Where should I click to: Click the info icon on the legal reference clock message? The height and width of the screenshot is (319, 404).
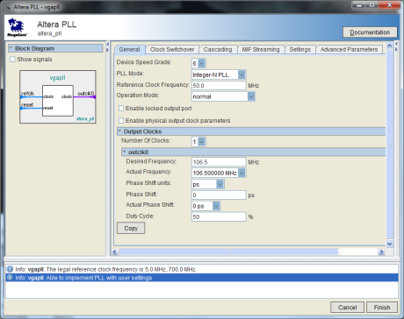[10, 269]
